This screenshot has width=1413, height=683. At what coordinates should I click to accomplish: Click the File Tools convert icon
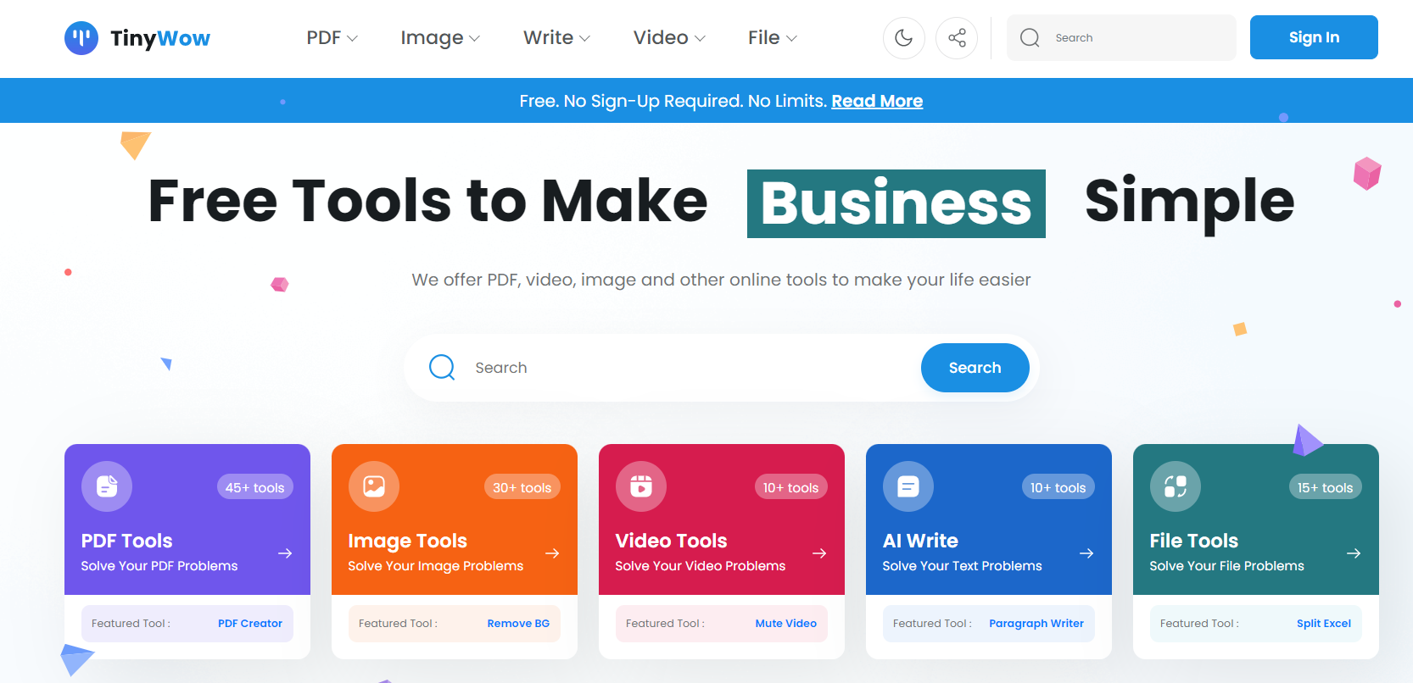point(1176,486)
